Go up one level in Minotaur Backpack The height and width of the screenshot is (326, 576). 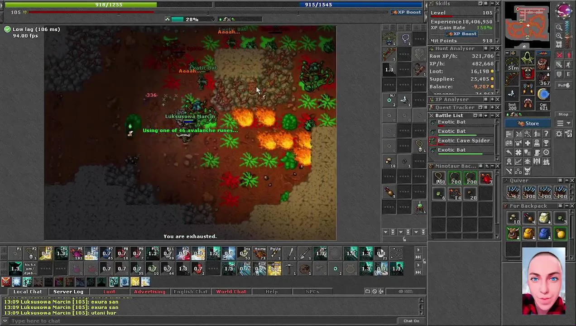coord(487,166)
